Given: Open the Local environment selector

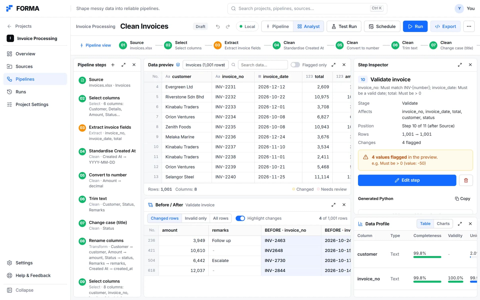Looking at the screenshot, I should tap(247, 26).
